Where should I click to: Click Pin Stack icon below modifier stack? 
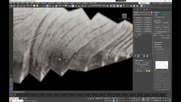(x=135, y=56)
